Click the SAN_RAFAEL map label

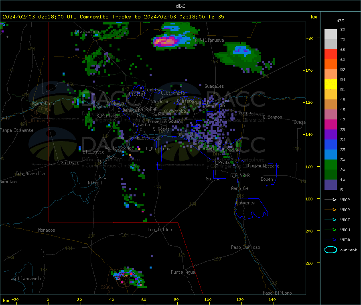point(147,109)
